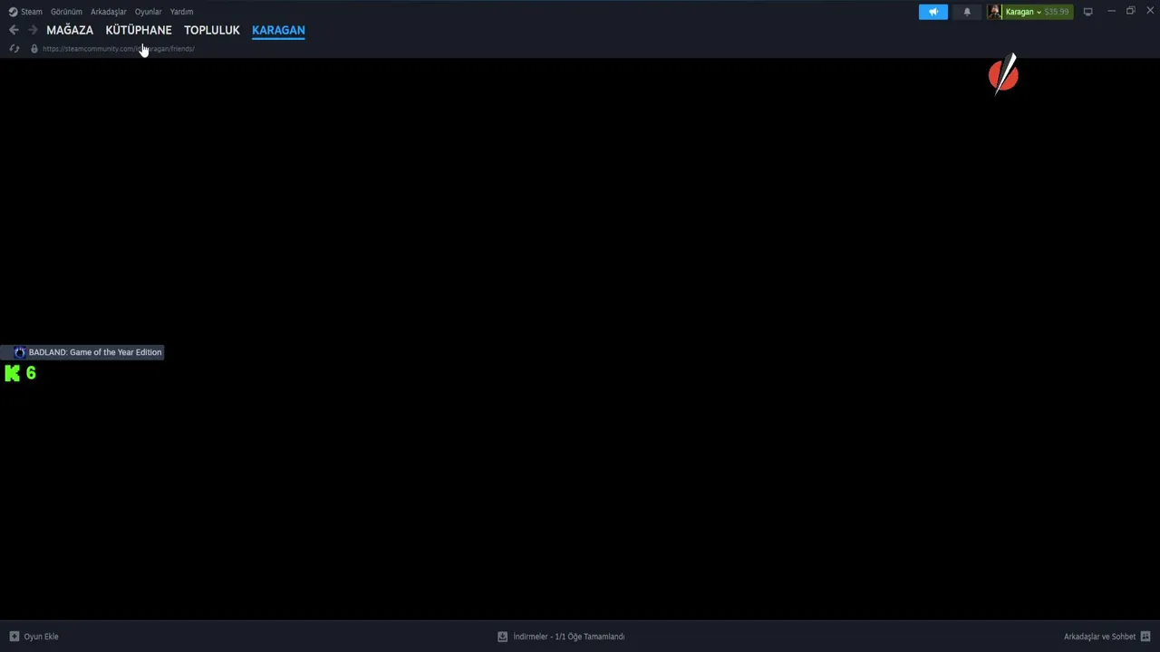
Task: Open İndirmeler downloads status
Action: [x=569, y=637]
